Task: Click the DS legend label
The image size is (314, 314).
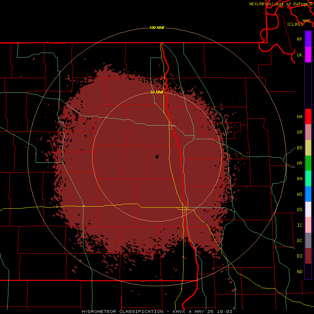Action: point(300,210)
